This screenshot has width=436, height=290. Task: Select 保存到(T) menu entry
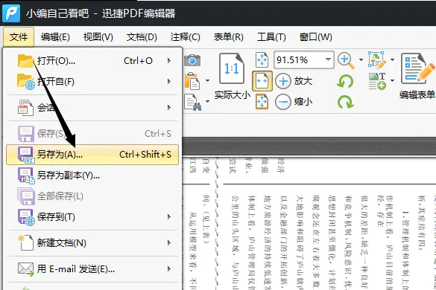[x=92, y=216]
